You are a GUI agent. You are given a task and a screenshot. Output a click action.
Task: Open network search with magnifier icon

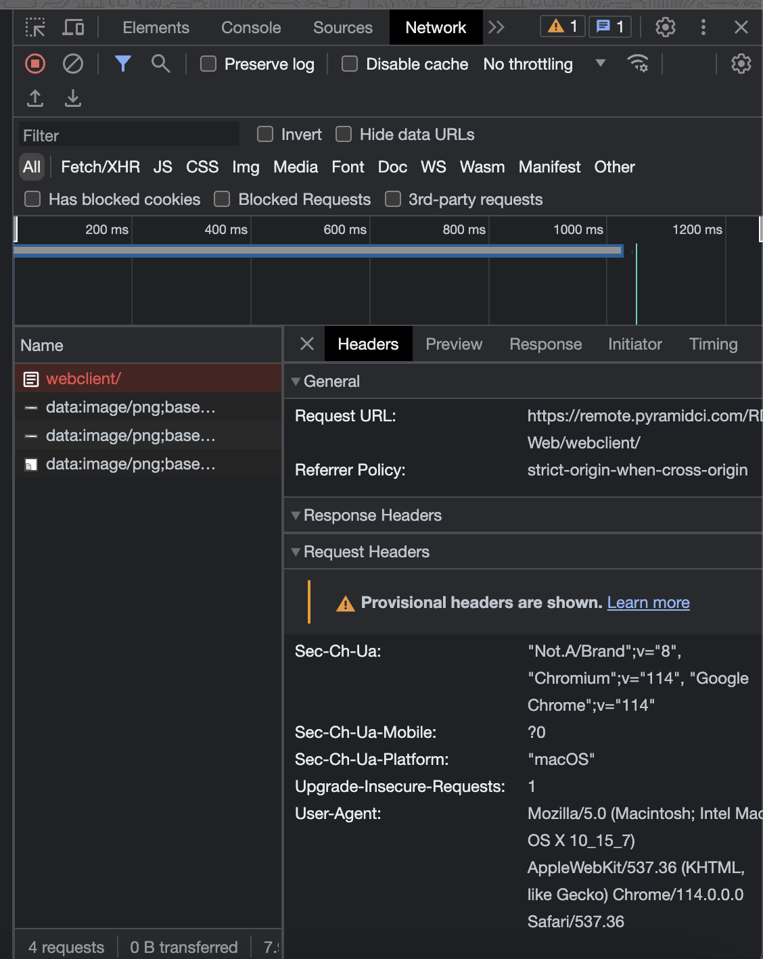click(x=160, y=64)
